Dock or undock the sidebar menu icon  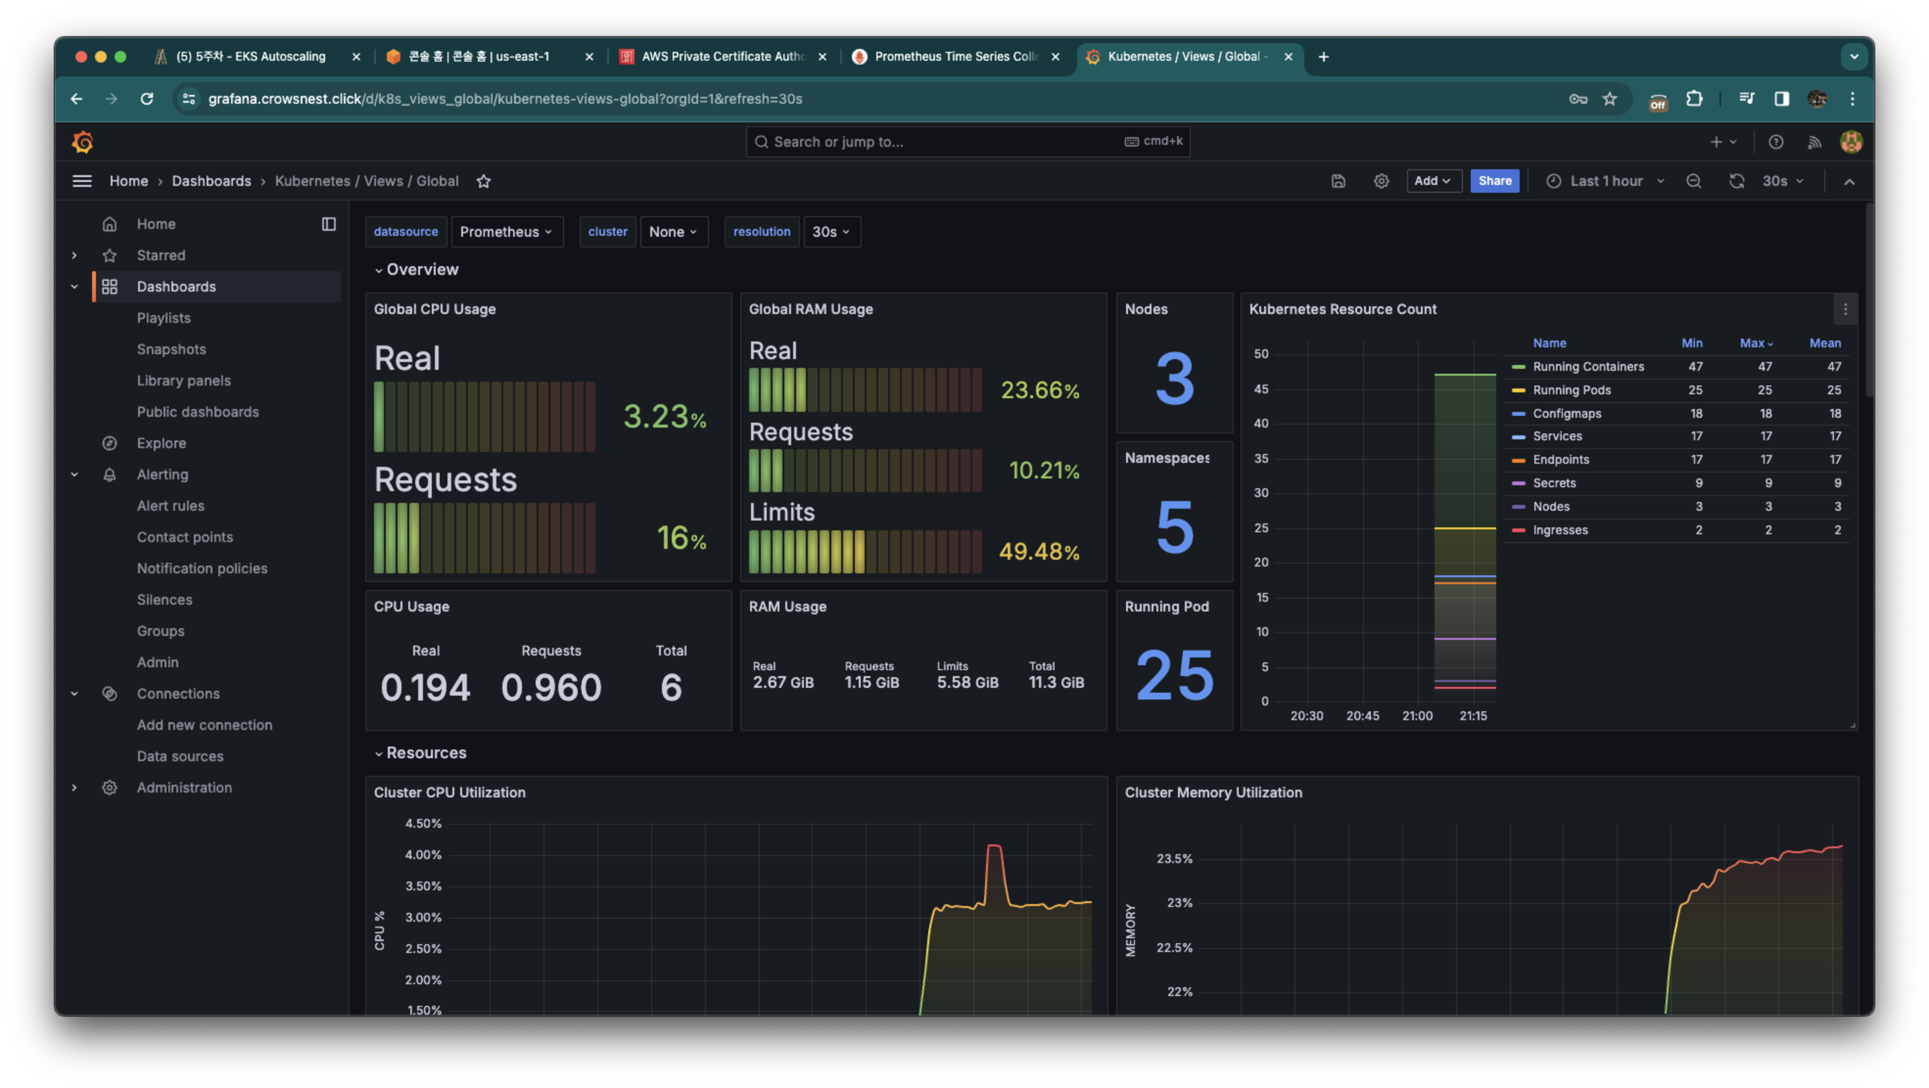329,224
